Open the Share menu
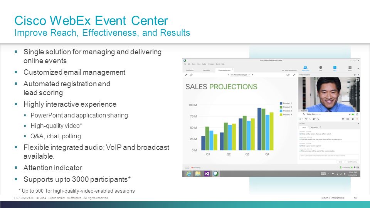Image resolution: width=370 pixels, height=208 pixels. [194, 64]
